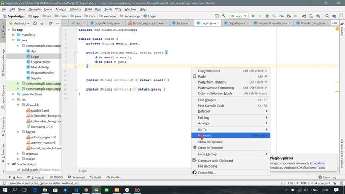The width and height of the screenshot is (345, 194).
Task: Click the Search Everywhere magnifier icon
Action: pos(327,16)
